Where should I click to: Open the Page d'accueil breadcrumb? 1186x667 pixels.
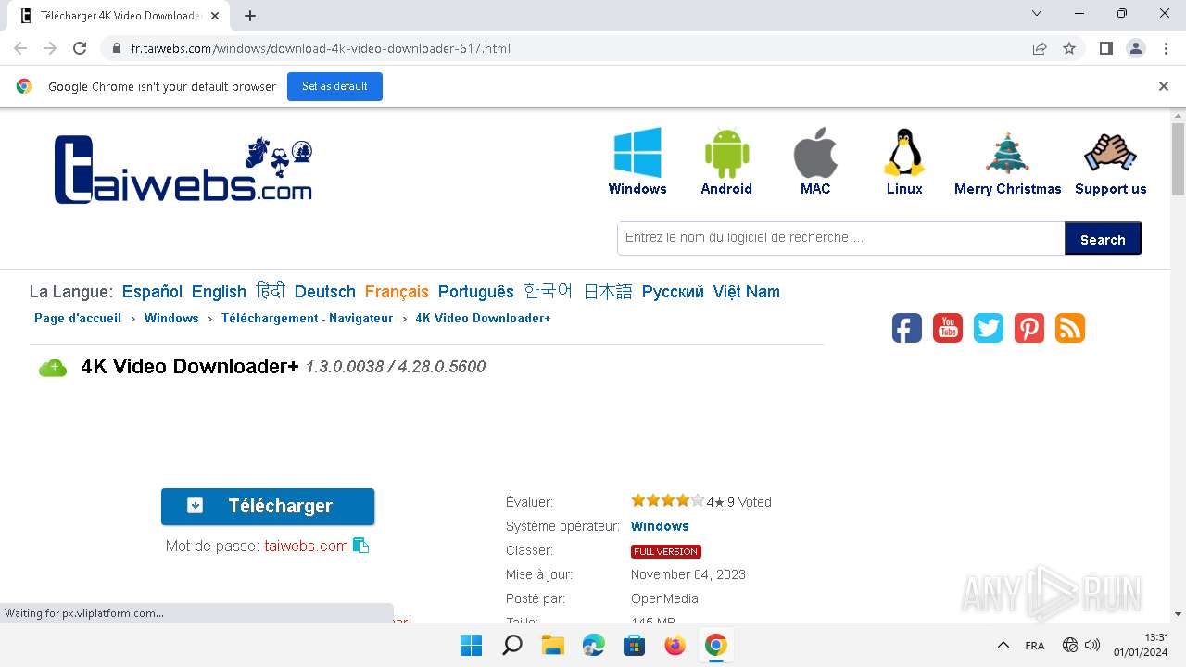pyautogui.click(x=78, y=318)
